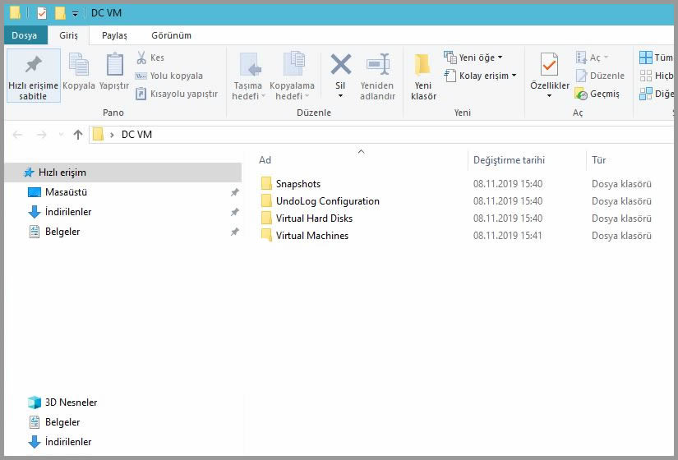Switch to the Paylaş ribbon tab
The image size is (678, 460).
click(114, 35)
